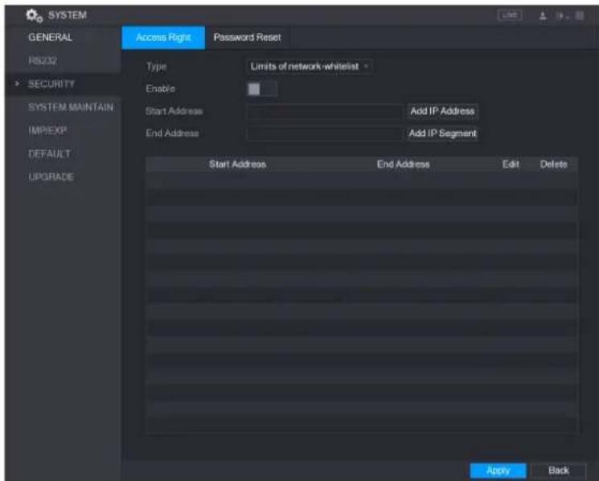Image resolution: width=599 pixels, height=481 pixels.
Task: Open the grid menu icon
Action: [580, 15]
